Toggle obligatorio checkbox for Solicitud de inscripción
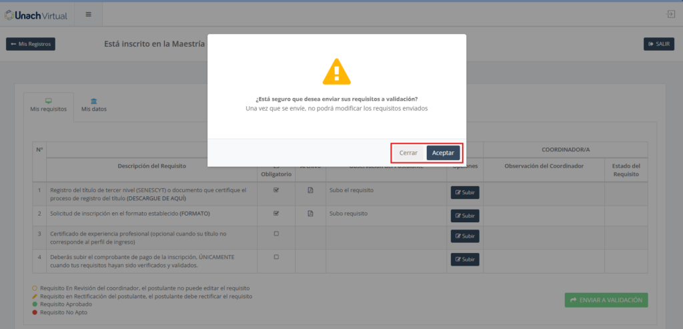 (x=276, y=214)
